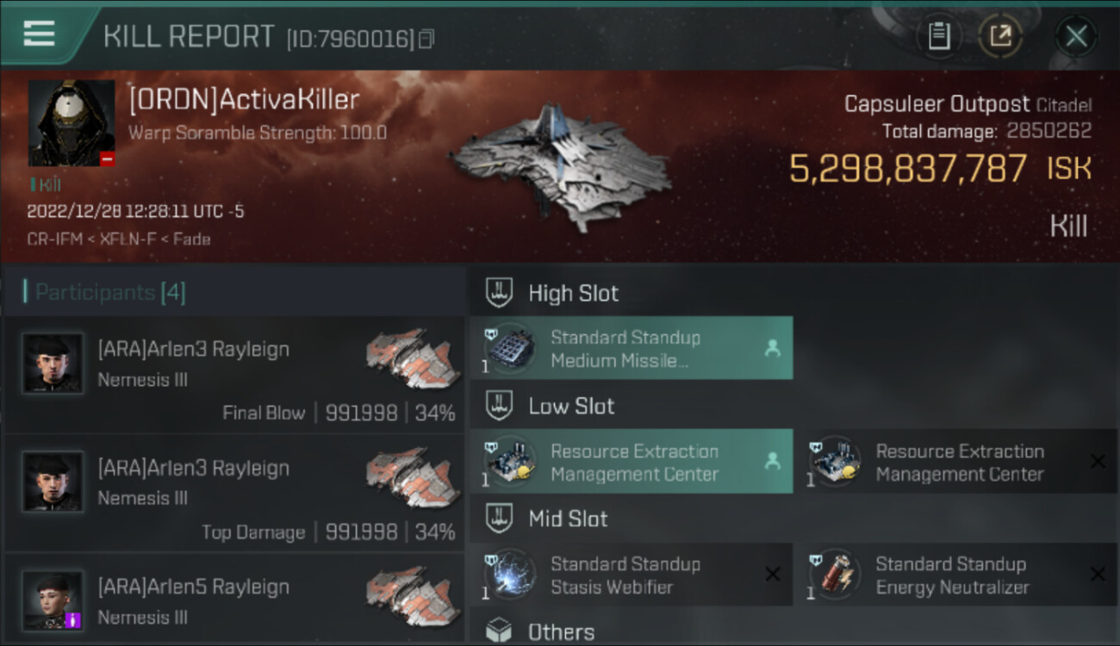
Task: Select the second Resource Extraction Management Center
Action: (x=956, y=462)
